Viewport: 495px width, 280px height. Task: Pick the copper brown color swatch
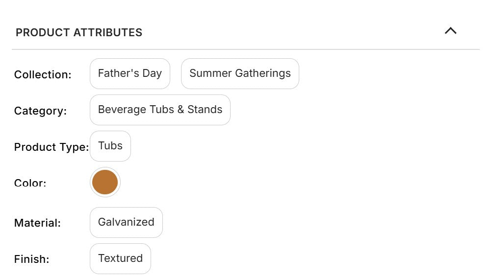pos(105,182)
